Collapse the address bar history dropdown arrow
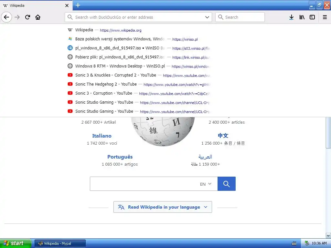This screenshot has width=331, height=248. pos(207,17)
